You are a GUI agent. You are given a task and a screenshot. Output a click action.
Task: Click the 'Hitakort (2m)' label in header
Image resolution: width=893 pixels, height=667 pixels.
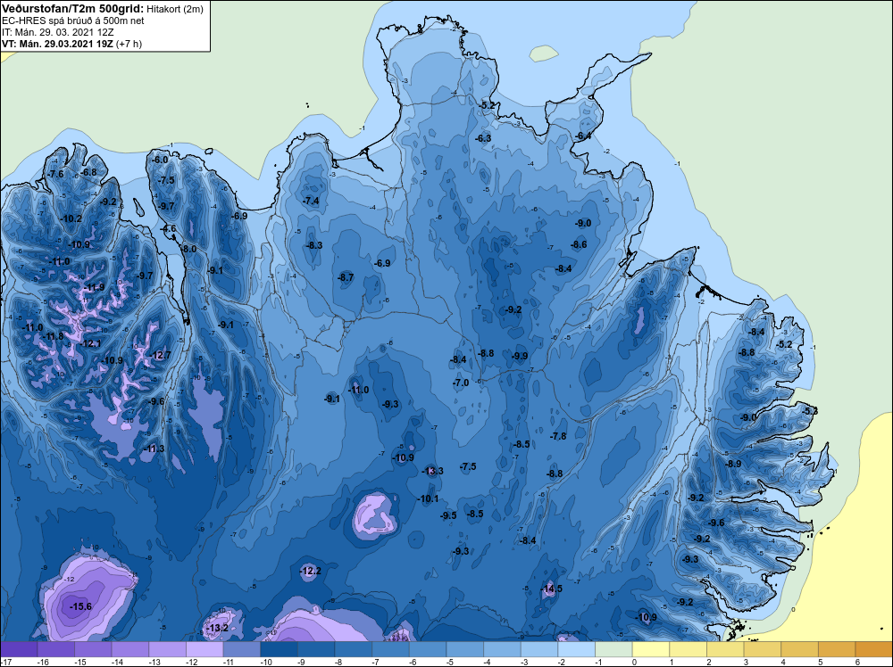pos(174,9)
